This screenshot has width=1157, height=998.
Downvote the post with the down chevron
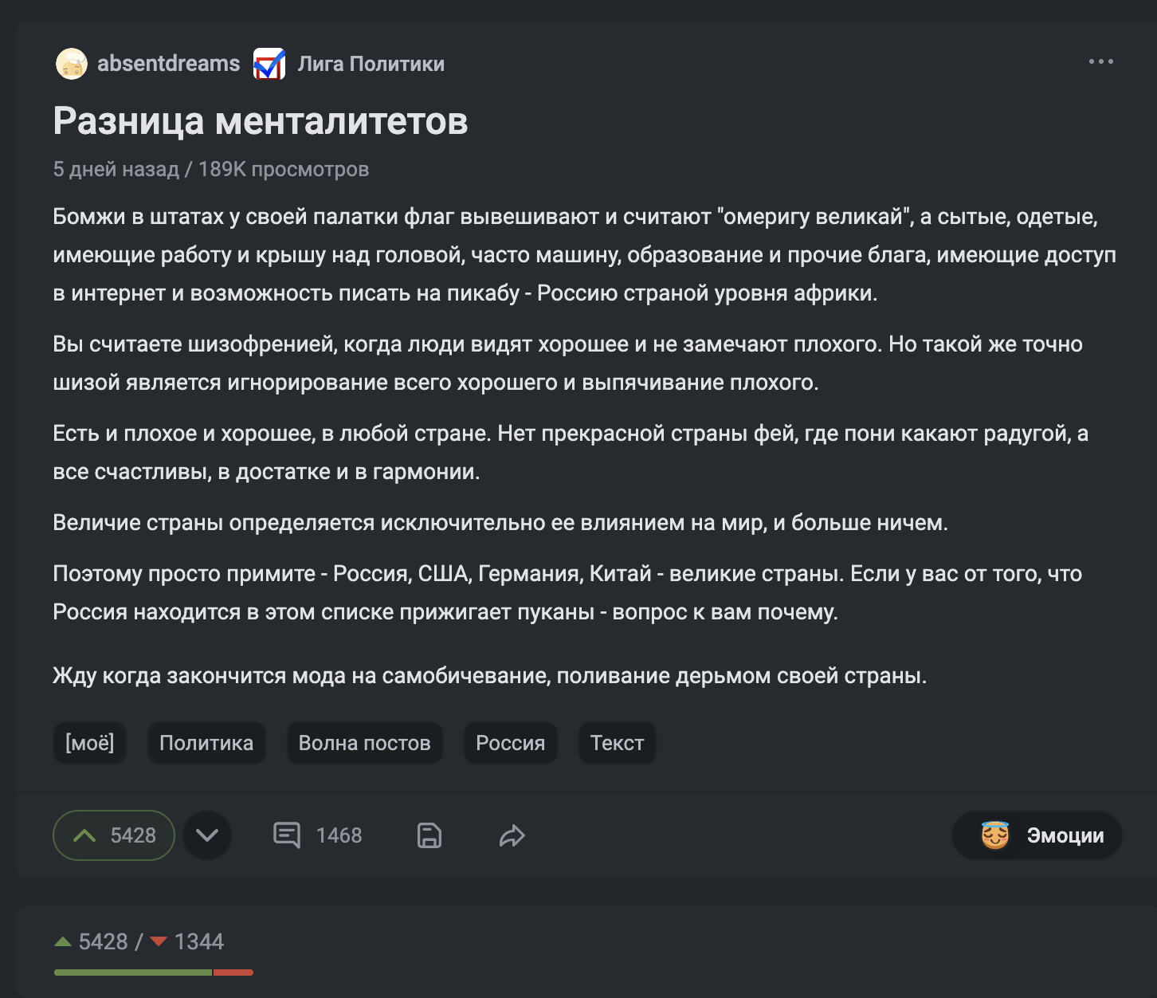coord(207,835)
